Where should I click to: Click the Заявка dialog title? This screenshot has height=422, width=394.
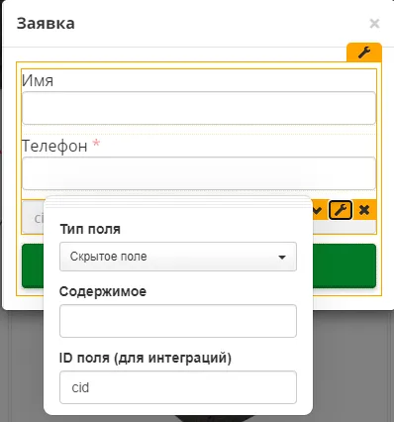[x=46, y=24]
